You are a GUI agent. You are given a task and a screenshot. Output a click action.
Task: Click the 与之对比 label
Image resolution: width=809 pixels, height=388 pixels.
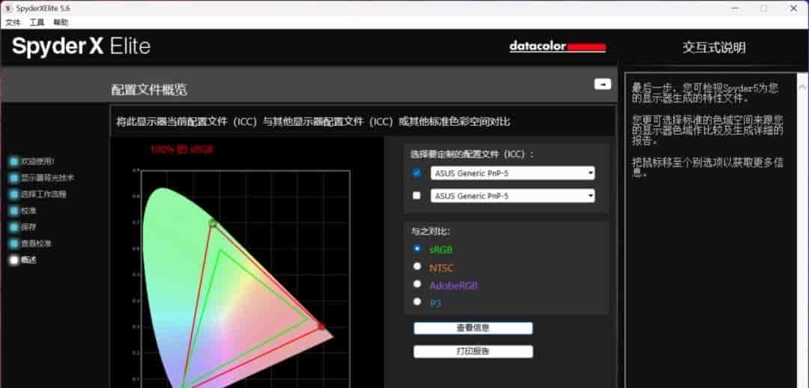click(x=430, y=231)
